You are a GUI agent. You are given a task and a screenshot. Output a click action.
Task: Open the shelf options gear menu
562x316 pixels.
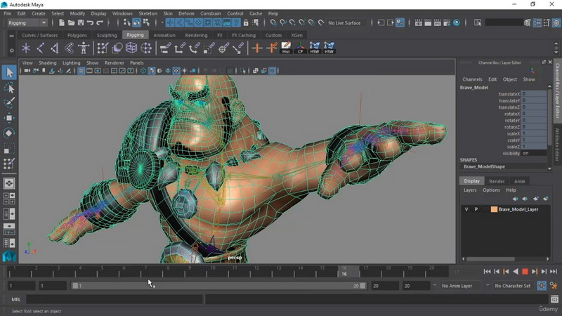(11, 51)
